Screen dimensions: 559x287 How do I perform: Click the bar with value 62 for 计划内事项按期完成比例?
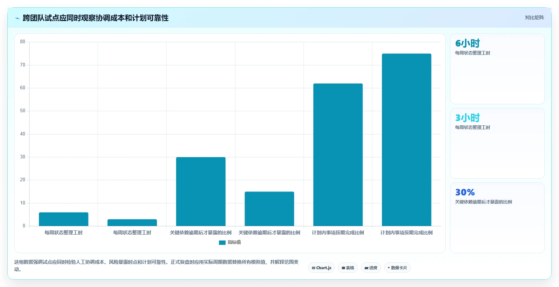(338, 155)
